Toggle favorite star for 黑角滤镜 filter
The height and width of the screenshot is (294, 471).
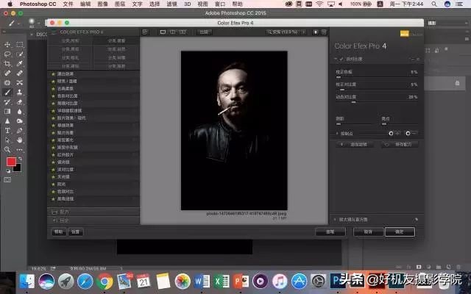53,199
